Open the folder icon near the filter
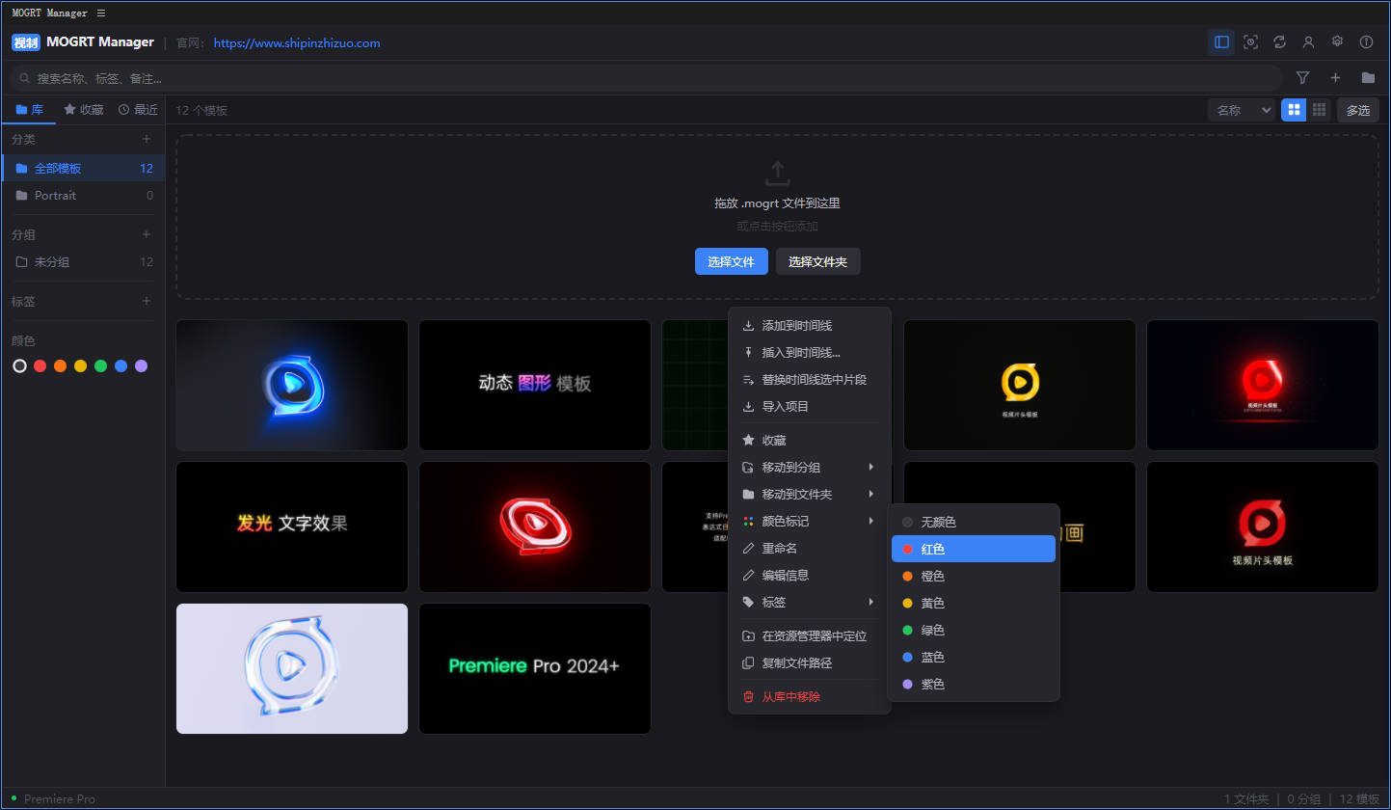 point(1368,77)
